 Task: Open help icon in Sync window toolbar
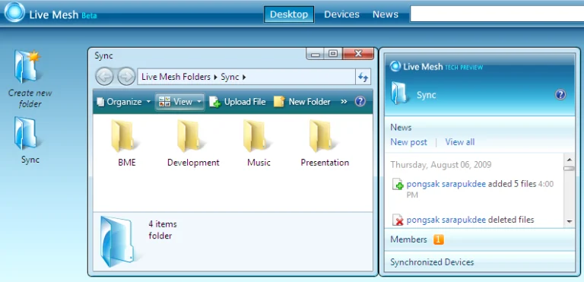point(360,101)
